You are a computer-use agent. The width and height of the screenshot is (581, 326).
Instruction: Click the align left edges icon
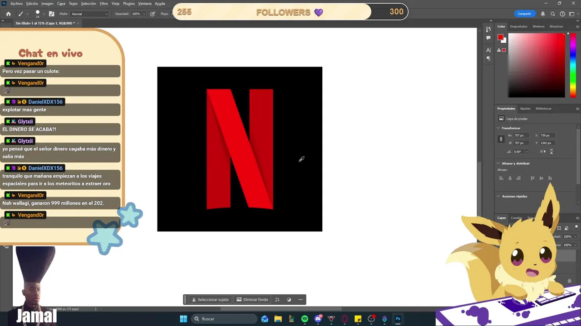[501, 178]
